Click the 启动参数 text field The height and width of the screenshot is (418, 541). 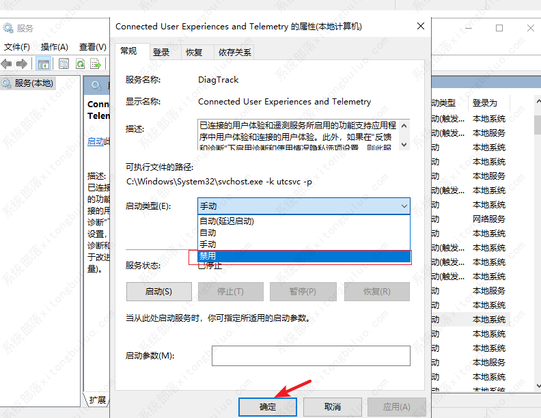pos(311,356)
